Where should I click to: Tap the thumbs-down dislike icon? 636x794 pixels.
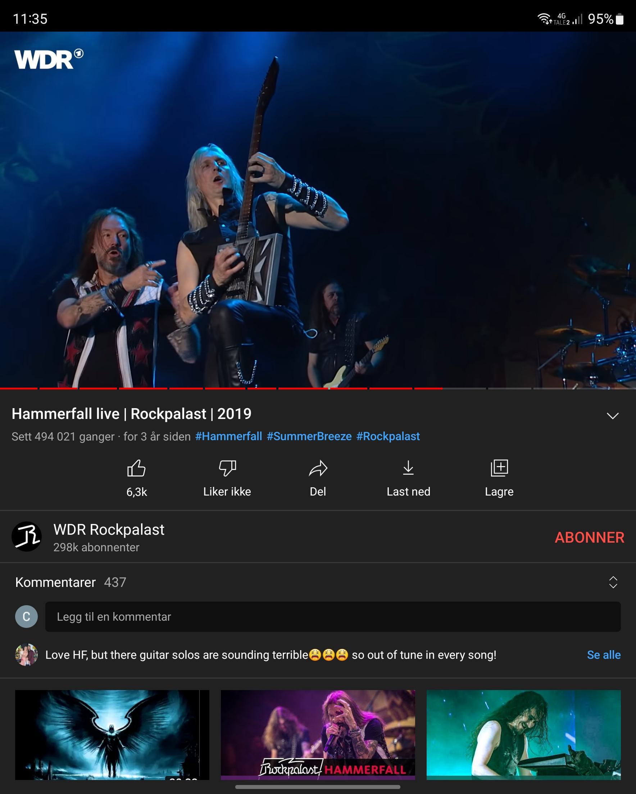click(x=227, y=468)
